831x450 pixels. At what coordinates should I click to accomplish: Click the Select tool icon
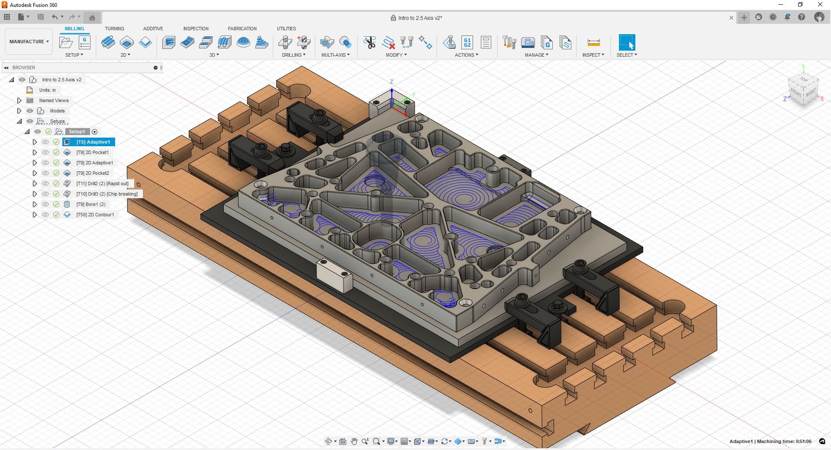pos(627,42)
